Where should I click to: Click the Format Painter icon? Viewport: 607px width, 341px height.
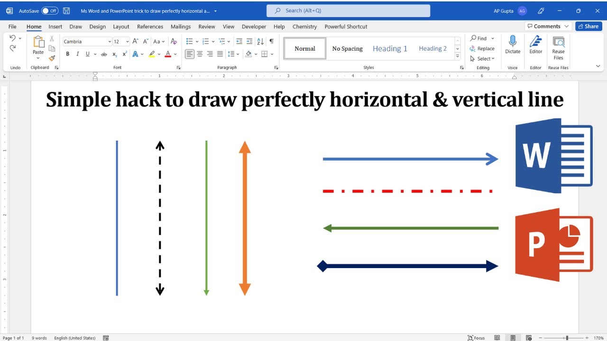(x=52, y=59)
